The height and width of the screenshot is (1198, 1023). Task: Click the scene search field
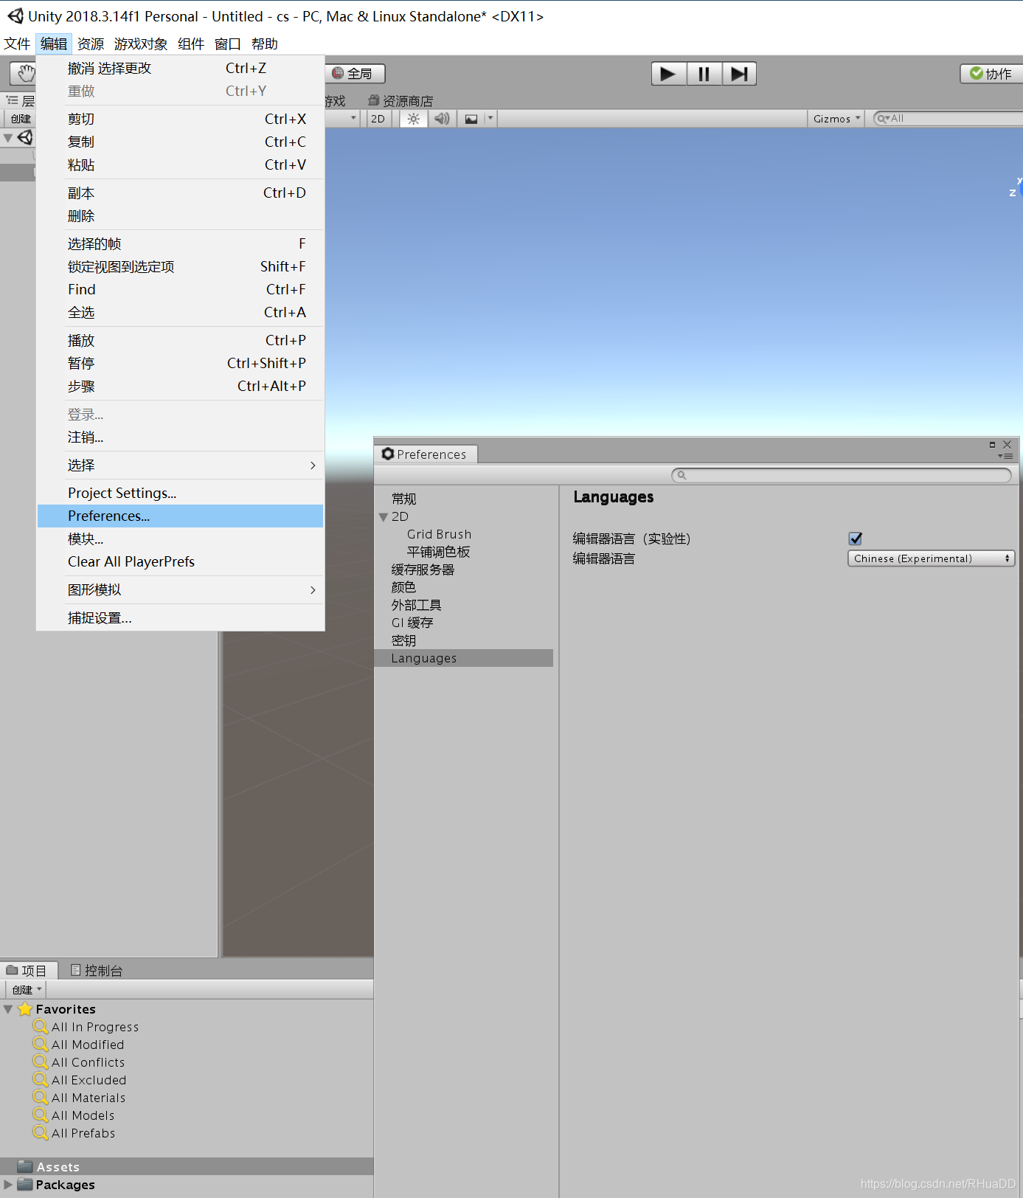948,118
